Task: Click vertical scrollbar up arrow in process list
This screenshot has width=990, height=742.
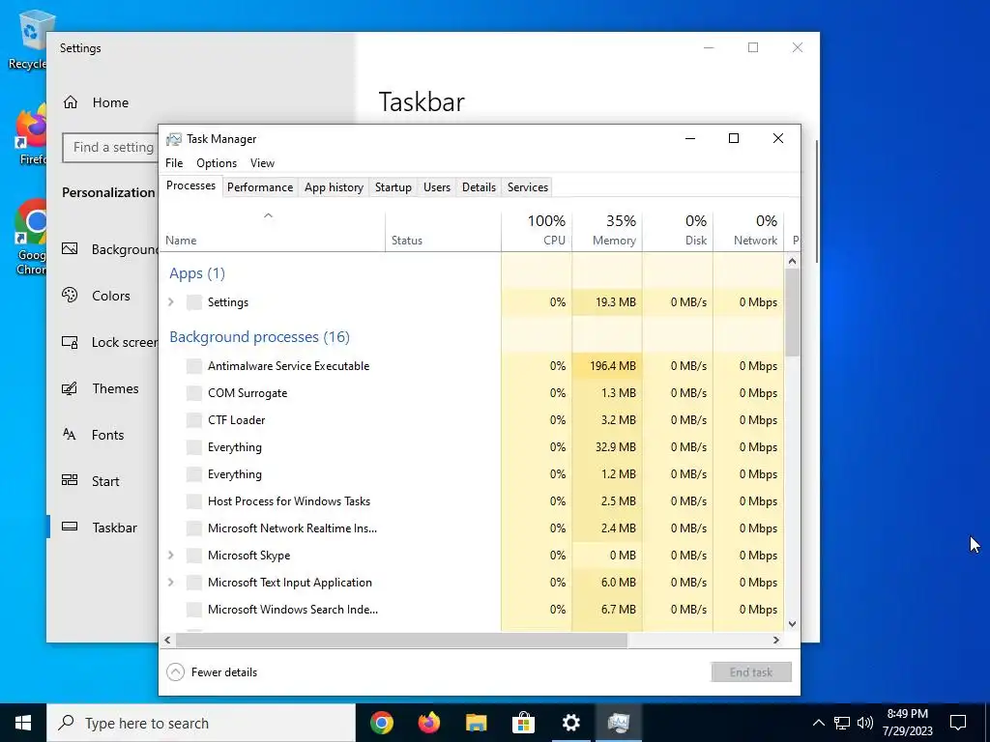Action: point(793,261)
